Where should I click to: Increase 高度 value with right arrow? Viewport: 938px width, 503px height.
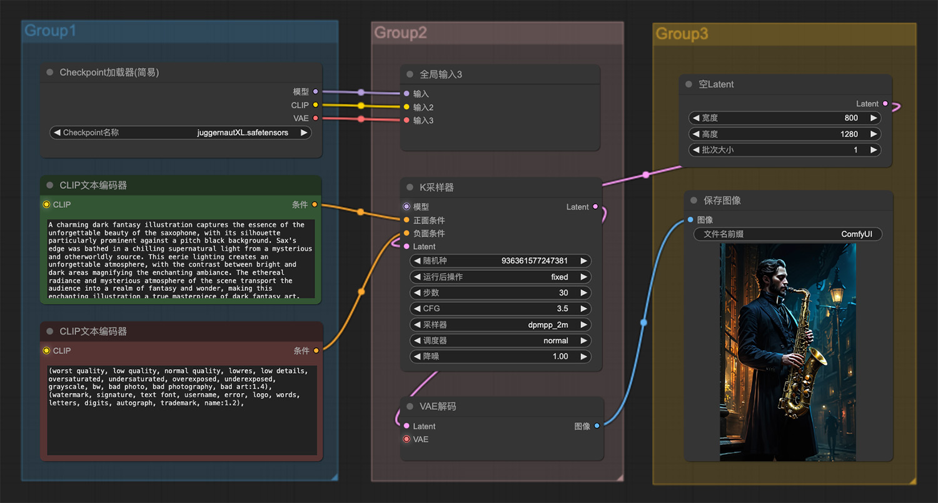click(874, 134)
